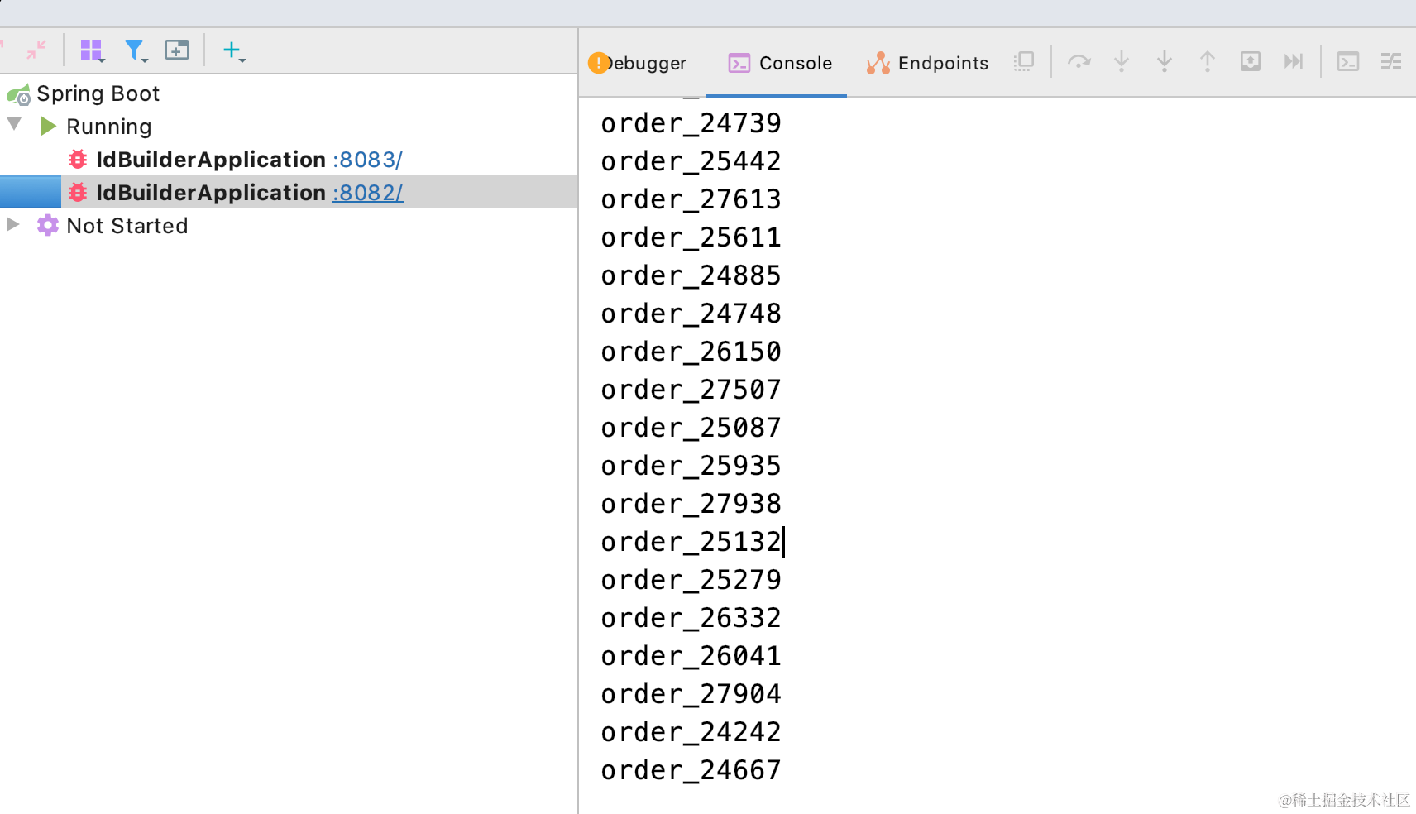Open the Filter dropdown icon

(x=135, y=50)
